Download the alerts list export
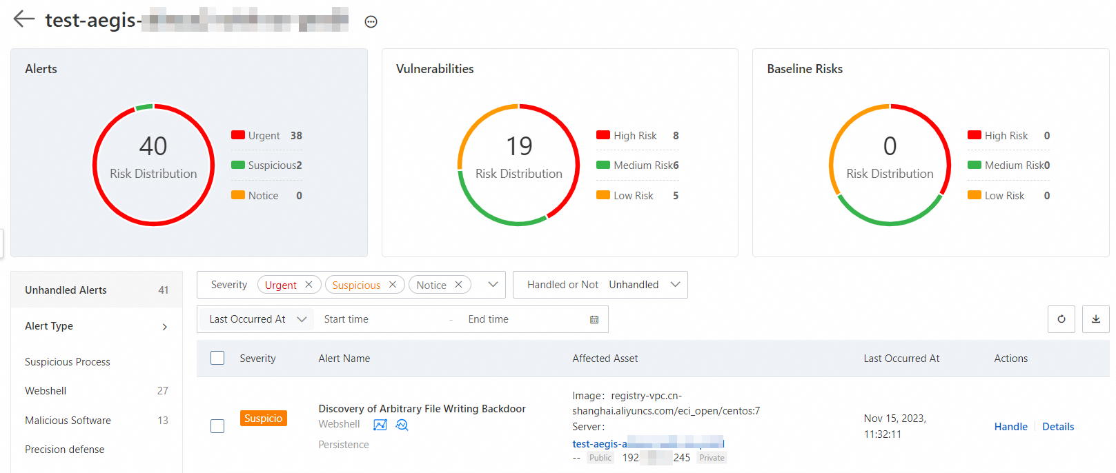This screenshot has width=1116, height=473. pyautogui.click(x=1096, y=319)
